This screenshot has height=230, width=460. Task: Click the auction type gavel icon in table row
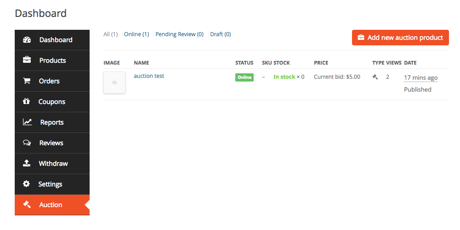click(375, 77)
